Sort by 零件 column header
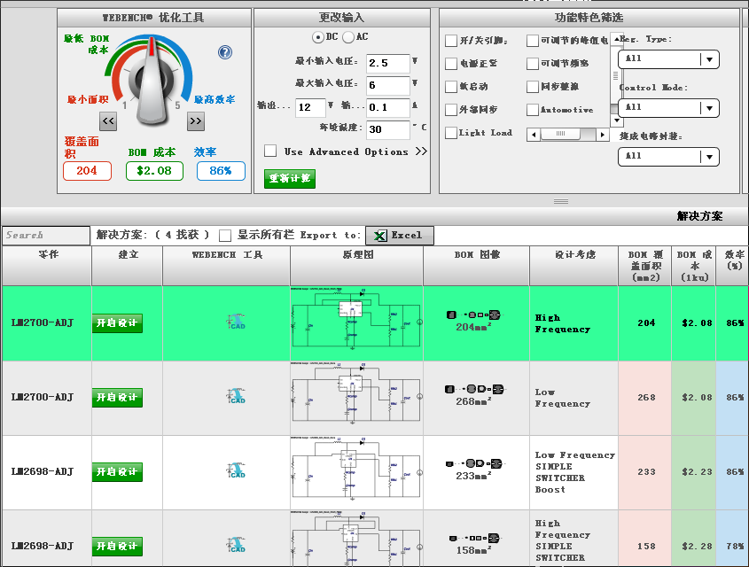749x567 pixels. pos(47,266)
